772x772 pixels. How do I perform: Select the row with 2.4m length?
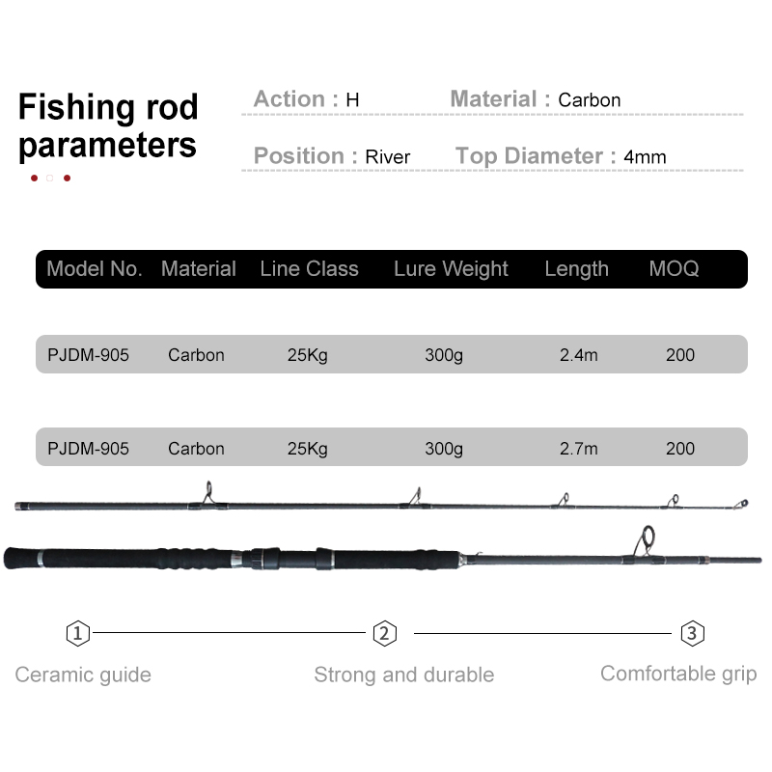coord(392,354)
